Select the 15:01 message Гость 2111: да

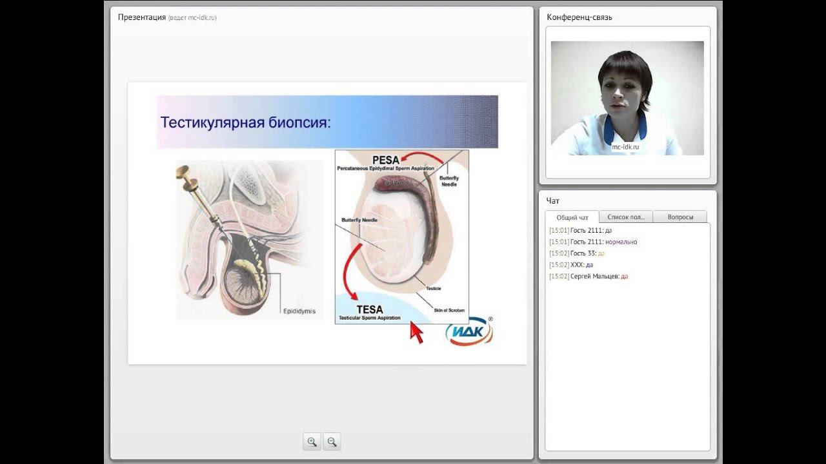581,230
